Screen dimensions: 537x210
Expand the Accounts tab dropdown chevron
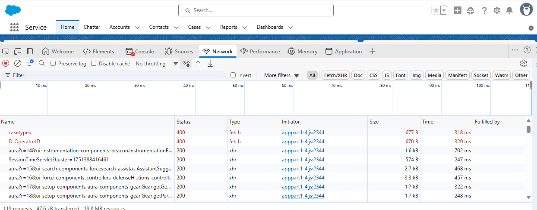tap(137, 27)
